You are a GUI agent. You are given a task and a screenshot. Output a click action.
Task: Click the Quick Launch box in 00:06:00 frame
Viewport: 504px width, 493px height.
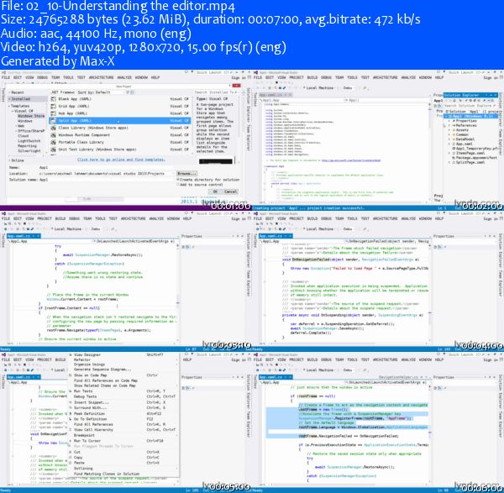(468, 354)
